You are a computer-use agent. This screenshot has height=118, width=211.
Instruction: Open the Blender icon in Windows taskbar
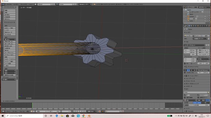(89, 116)
